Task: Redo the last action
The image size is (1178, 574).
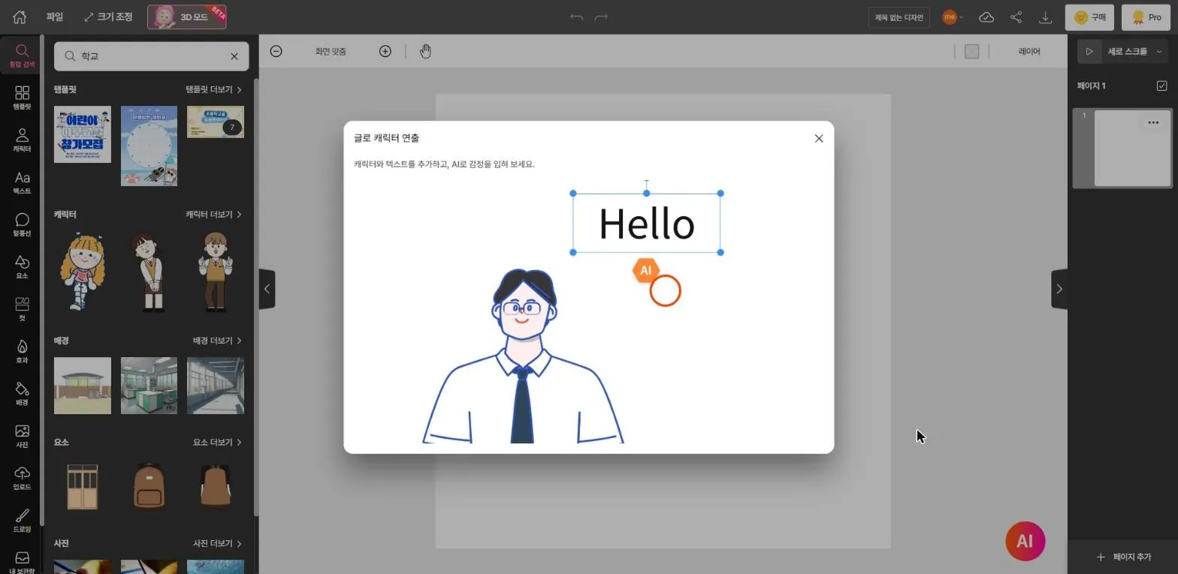Action: 601,17
